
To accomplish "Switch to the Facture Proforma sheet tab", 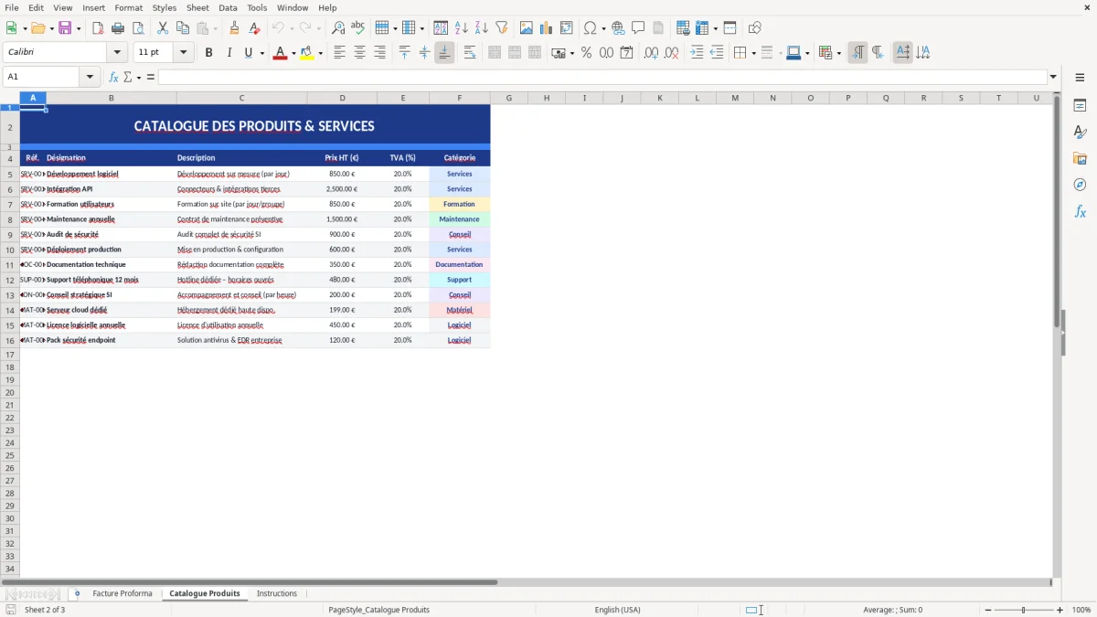I will (122, 593).
